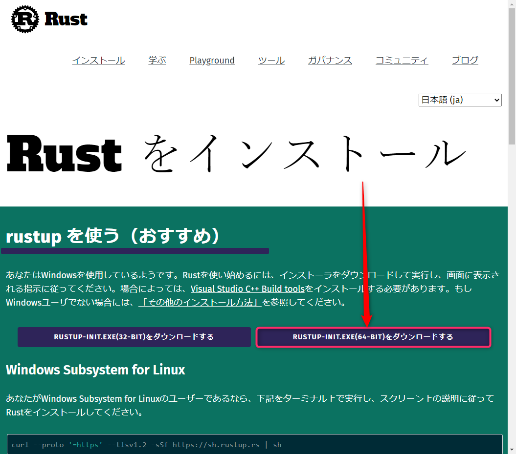Click the page vertical scrollbar thumb
Screen dimensions: 516x454
pyautogui.click(x=512, y=76)
